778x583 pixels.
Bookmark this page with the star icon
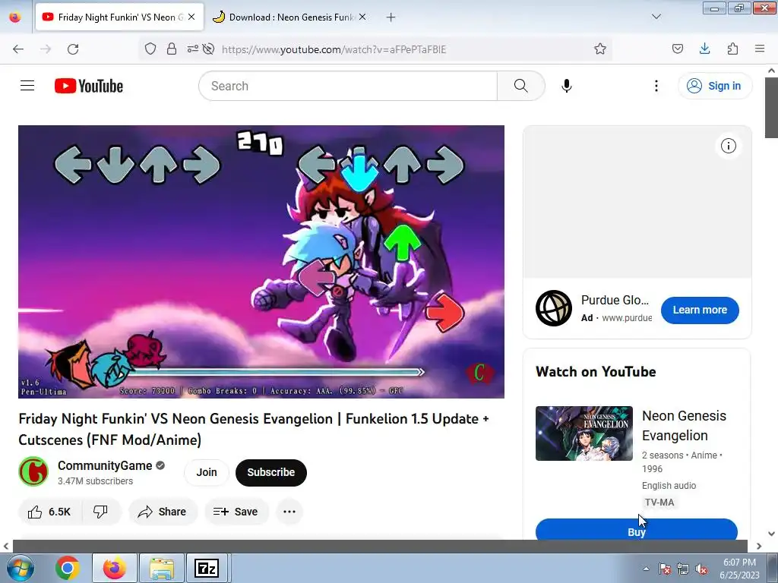[600, 49]
